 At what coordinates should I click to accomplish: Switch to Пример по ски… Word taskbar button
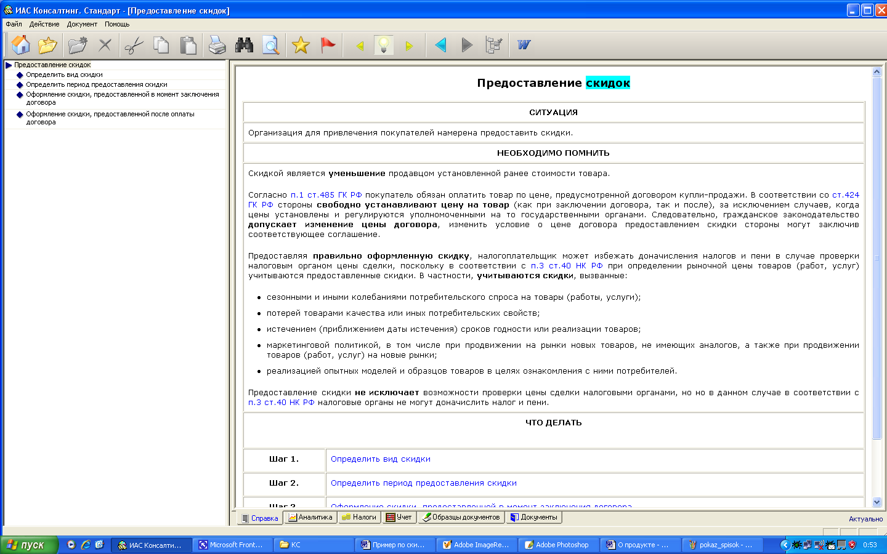pyautogui.click(x=395, y=545)
